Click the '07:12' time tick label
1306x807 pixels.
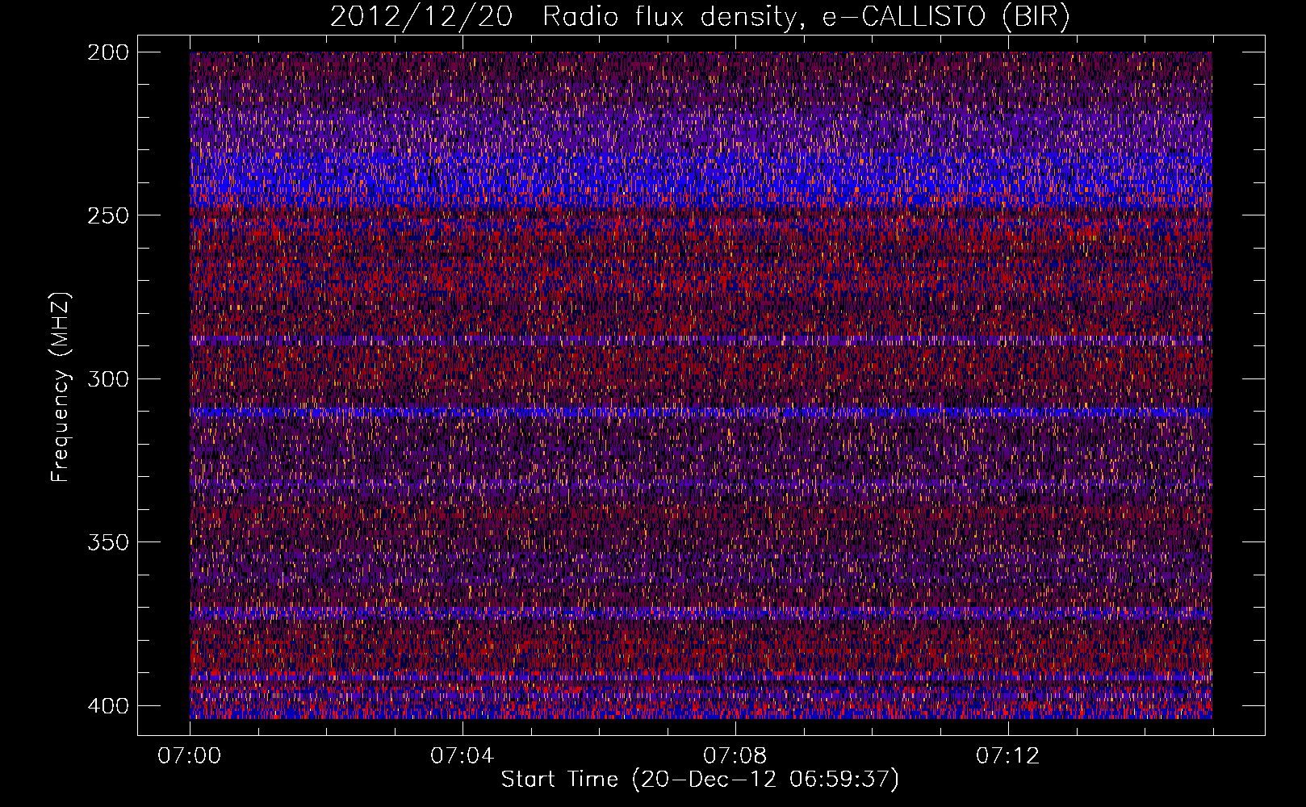(x=1008, y=755)
